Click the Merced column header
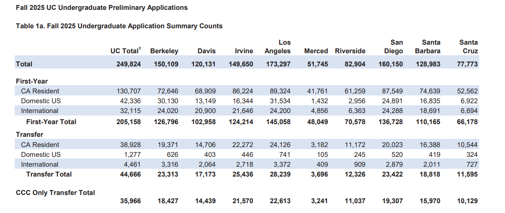Screen dimensions: 505x213 pyautogui.click(x=316, y=51)
